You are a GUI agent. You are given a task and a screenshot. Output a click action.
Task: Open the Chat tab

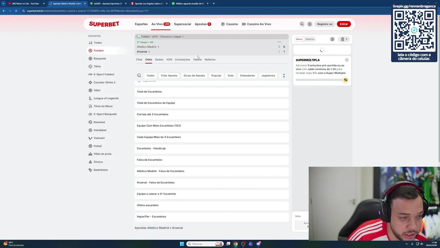tap(139, 60)
